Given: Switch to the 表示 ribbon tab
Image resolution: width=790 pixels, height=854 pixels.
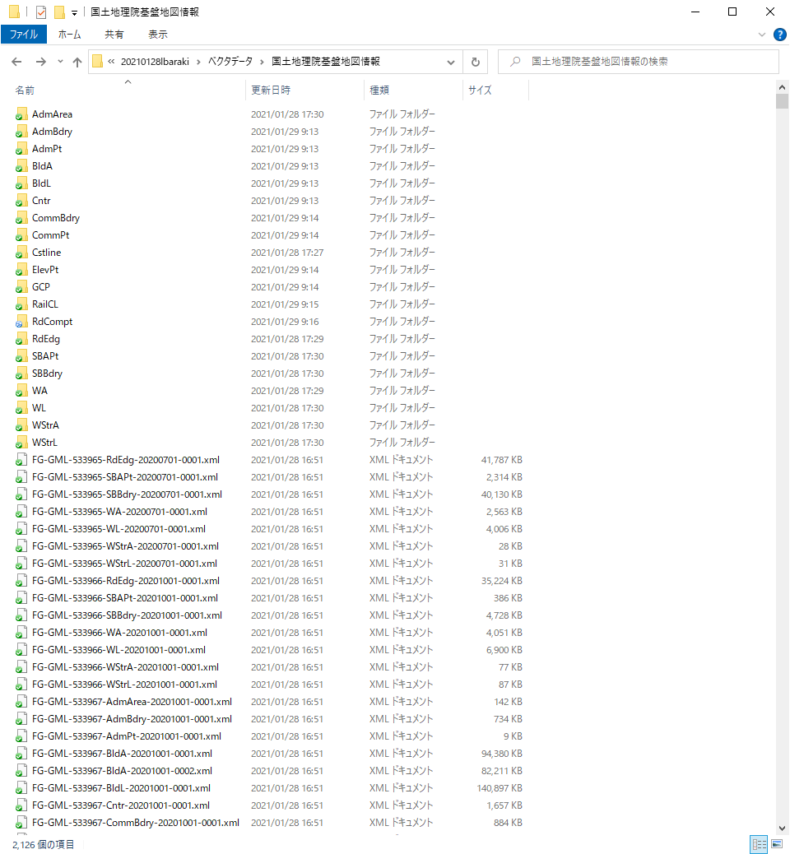Looking at the screenshot, I should click(158, 35).
